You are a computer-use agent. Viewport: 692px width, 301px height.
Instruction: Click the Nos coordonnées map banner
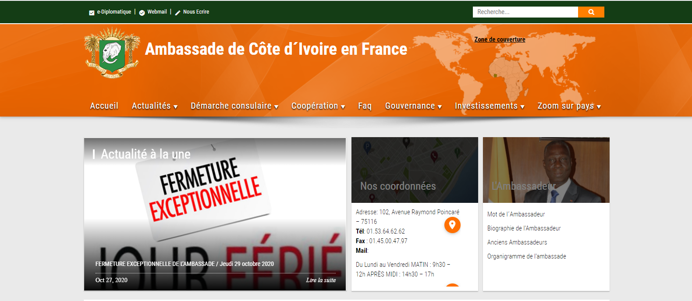tap(415, 170)
